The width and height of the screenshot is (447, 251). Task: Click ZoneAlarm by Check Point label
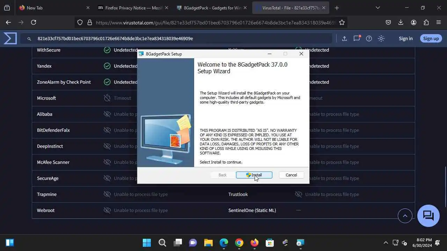point(64,82)
